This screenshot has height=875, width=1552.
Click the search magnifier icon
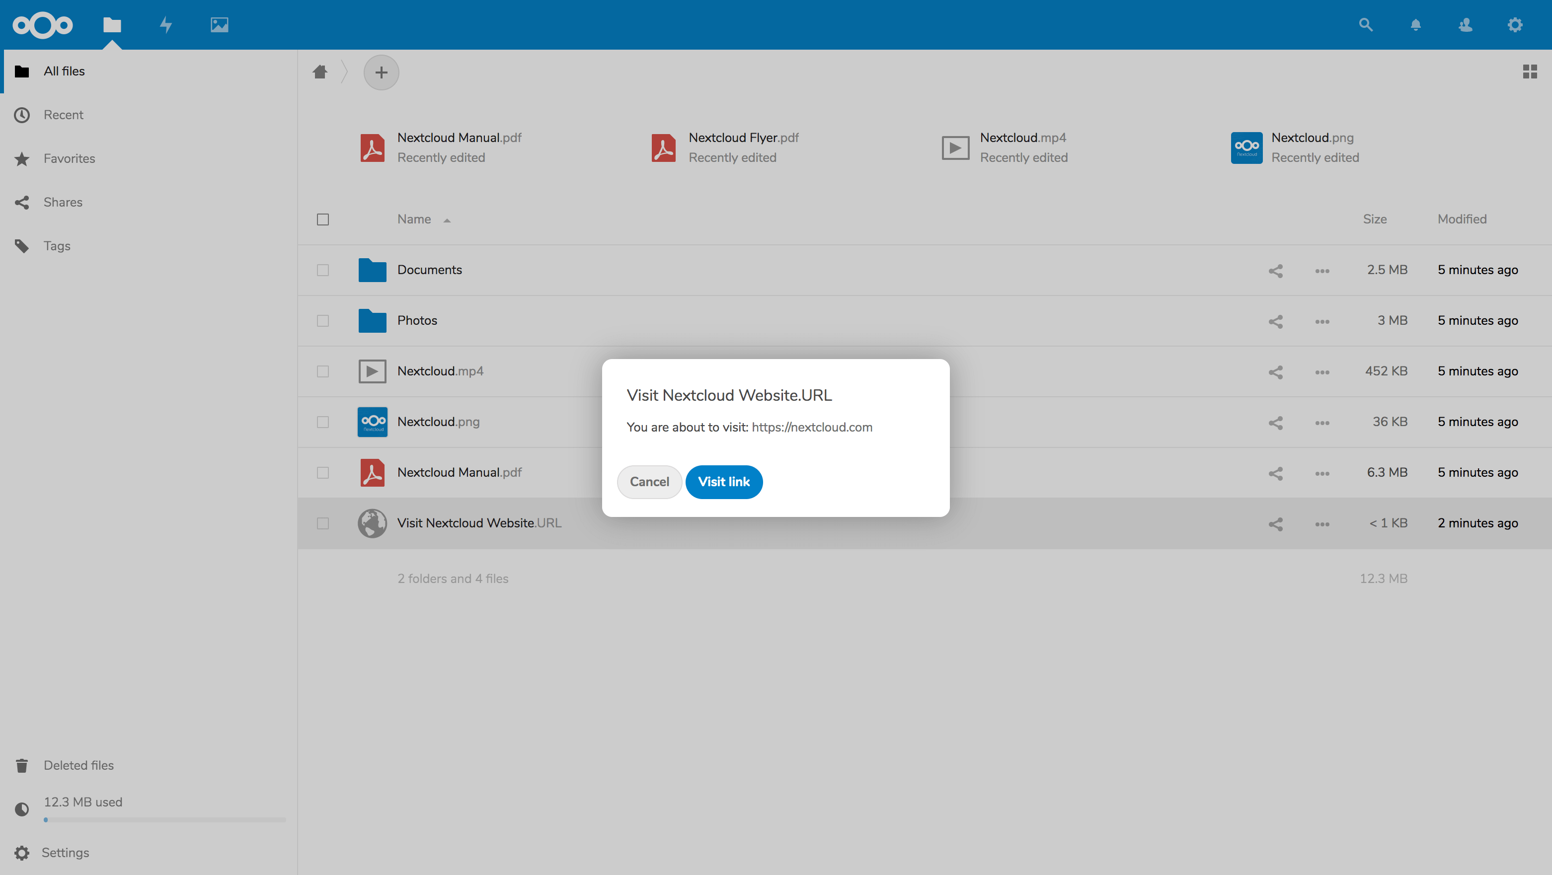tap(1365, 25)
